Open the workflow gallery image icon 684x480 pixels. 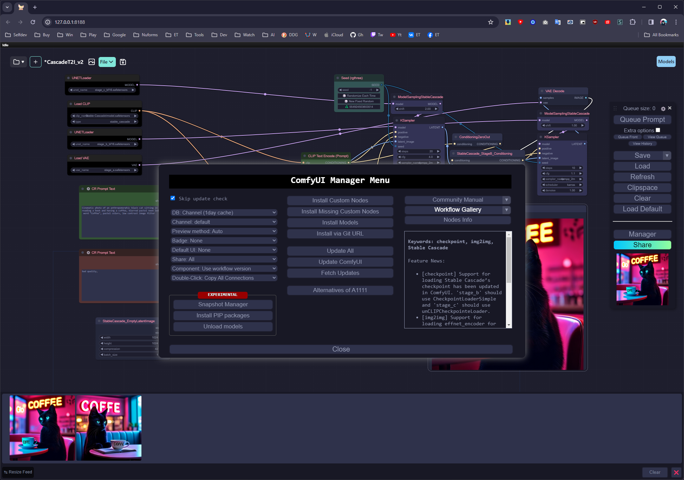[x=92, y=62]
